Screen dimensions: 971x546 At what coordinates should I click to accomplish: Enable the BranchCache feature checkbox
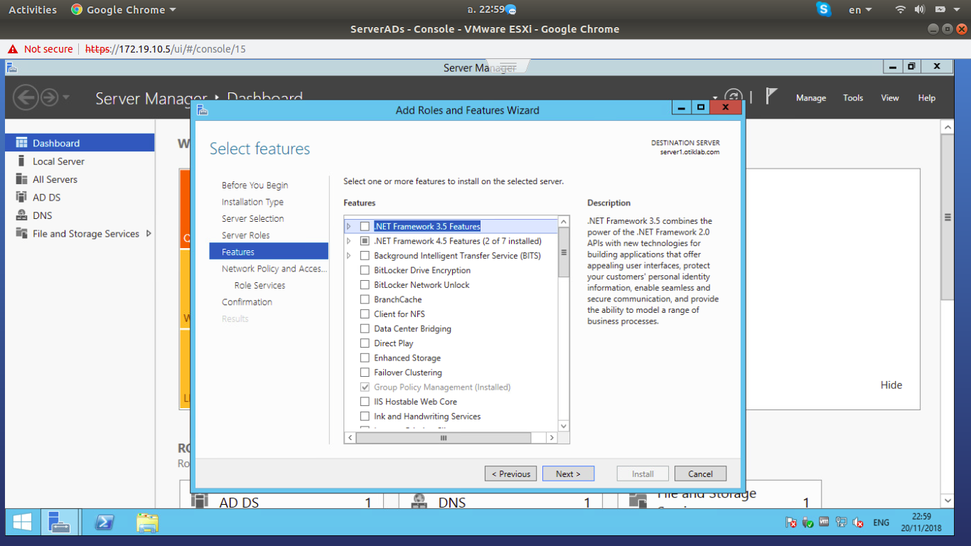click(x=365, y=299)
